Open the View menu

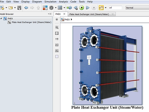click(x=16, y=2)
